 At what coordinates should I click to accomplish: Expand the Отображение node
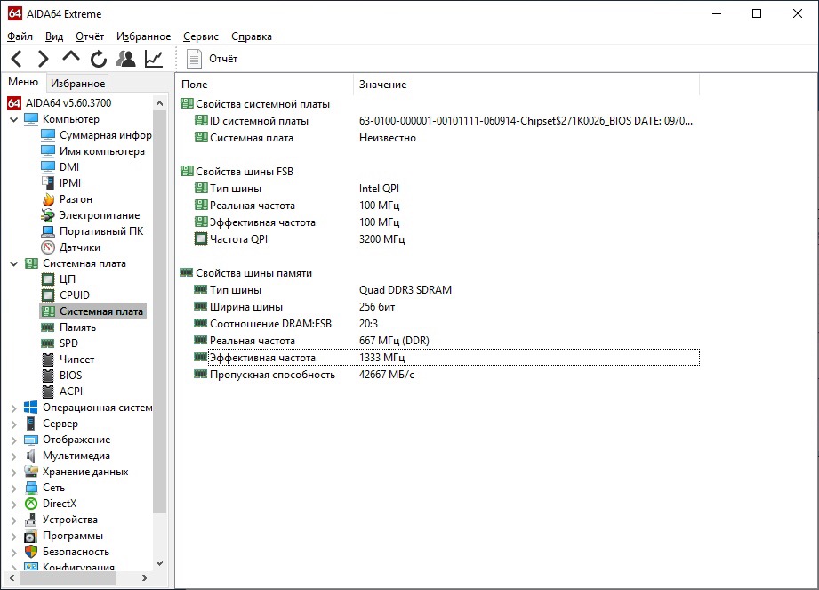point(13,440)
